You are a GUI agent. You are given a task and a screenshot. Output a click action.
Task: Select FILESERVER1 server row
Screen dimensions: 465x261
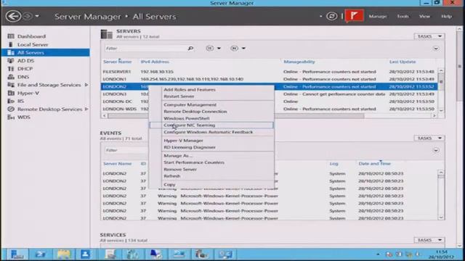[270, 72]
